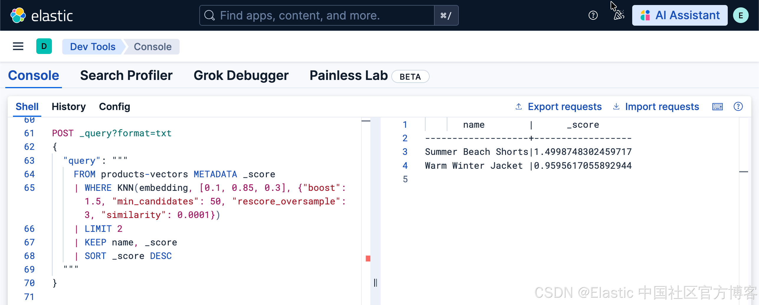Select the Console tab
This screenshot has height=305, width=759.
(34, 76)
